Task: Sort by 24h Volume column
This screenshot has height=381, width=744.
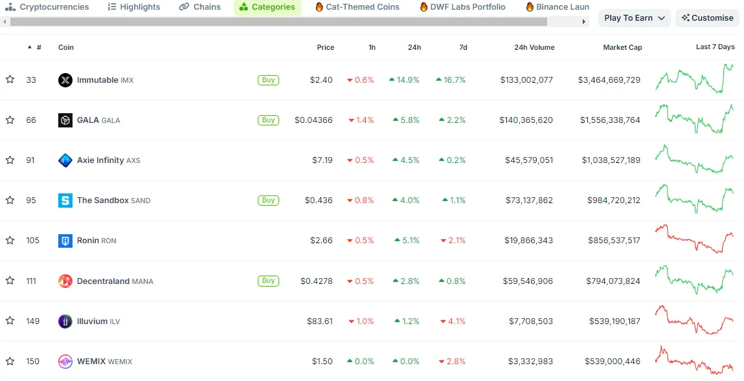Action: (534, 47)
